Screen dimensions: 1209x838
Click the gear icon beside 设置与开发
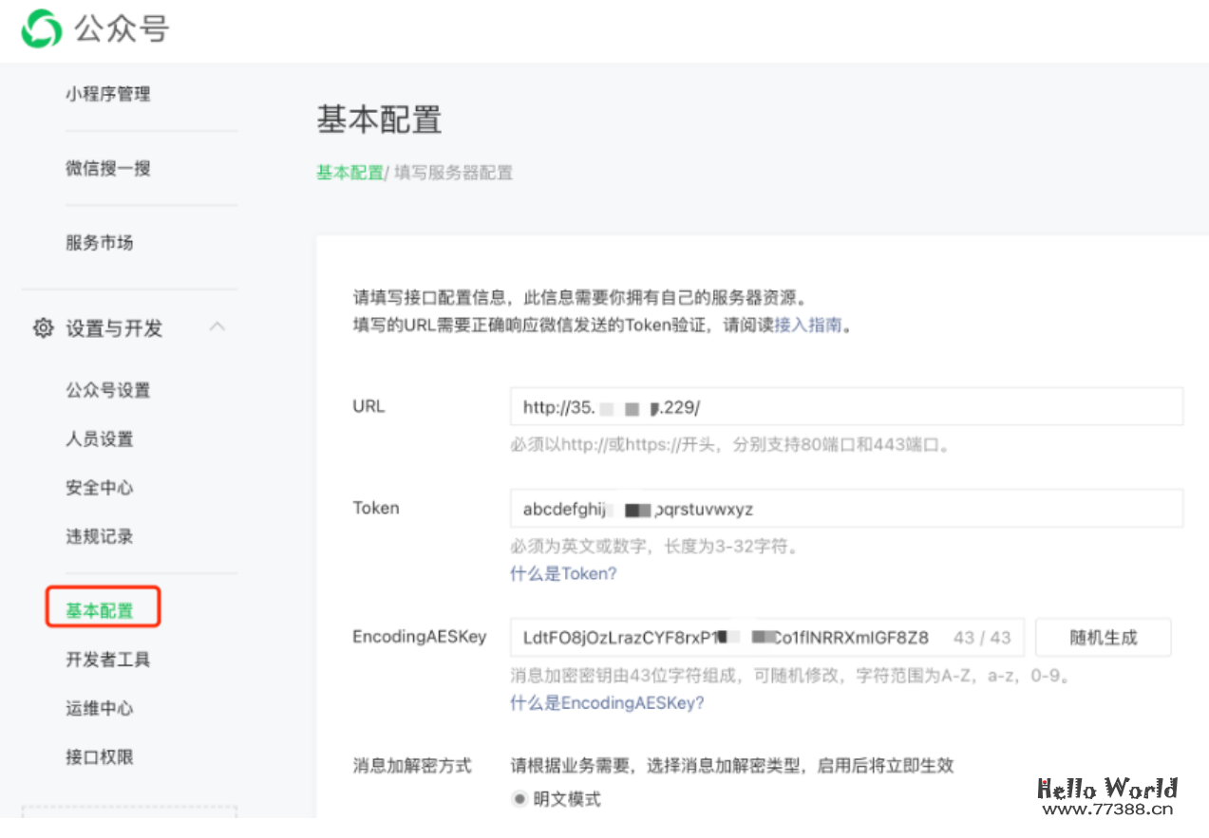[x=42, y=327]
